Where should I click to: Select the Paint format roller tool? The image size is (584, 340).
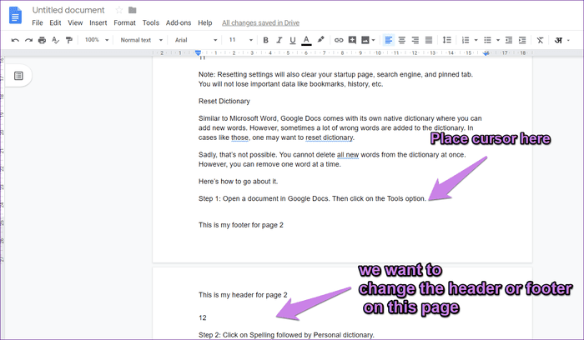(67, 40)
